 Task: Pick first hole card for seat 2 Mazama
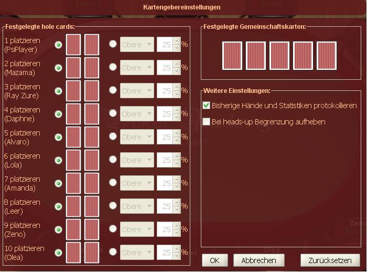click(73, 68)
